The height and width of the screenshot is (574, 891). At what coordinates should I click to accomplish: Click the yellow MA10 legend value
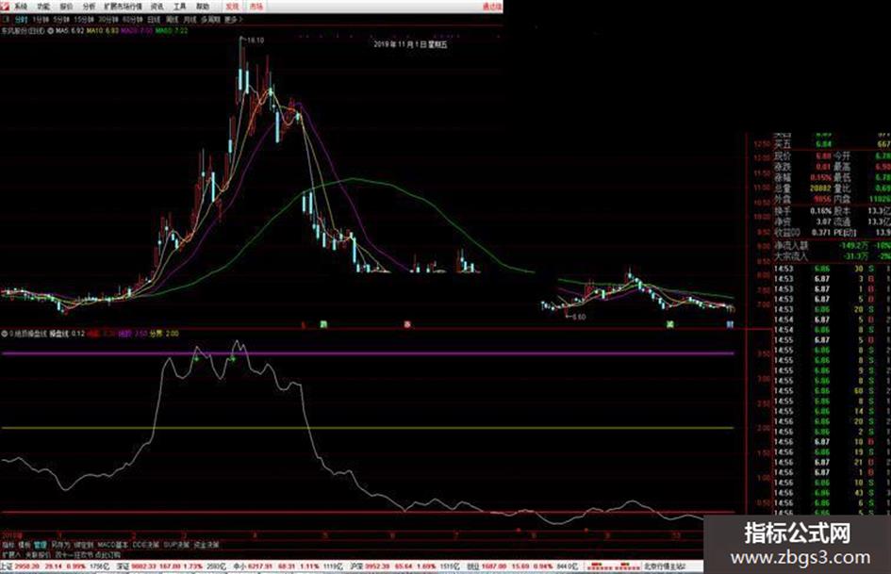[x=103, y=31]
